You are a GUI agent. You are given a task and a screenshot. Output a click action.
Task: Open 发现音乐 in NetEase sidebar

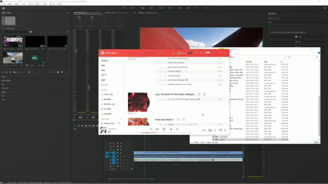[105, 61]
